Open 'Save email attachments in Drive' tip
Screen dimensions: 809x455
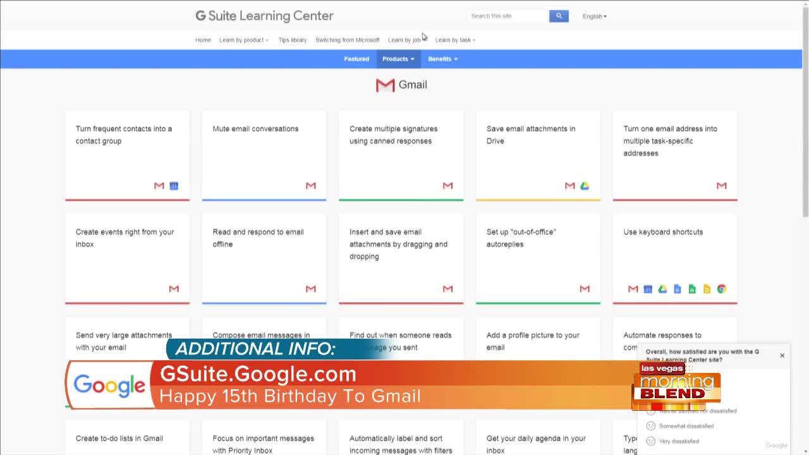538,155
